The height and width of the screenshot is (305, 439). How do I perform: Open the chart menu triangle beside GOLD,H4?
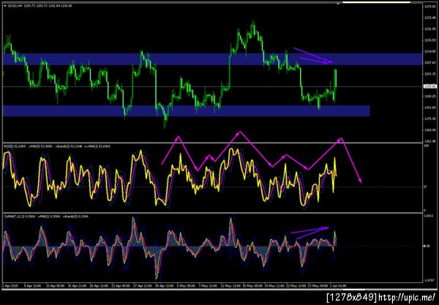[5, 6]
